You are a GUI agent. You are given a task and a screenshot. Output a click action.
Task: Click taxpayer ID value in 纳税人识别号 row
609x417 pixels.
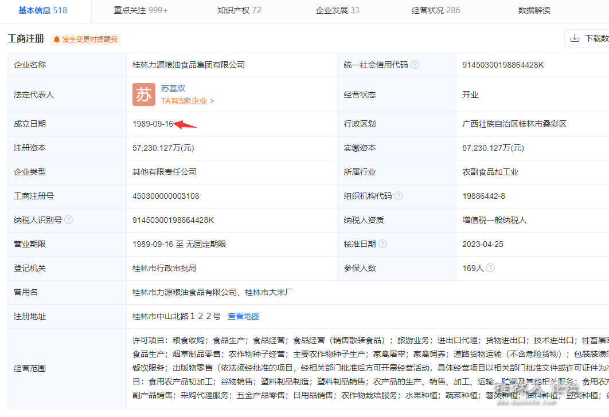pyautogui.click(x=173, y=220)
